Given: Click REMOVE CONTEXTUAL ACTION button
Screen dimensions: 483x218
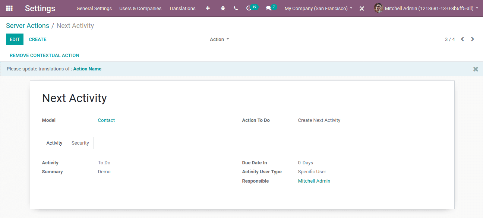Looking at the screenshot, I should pyautogui.click(x=44, y=55).
